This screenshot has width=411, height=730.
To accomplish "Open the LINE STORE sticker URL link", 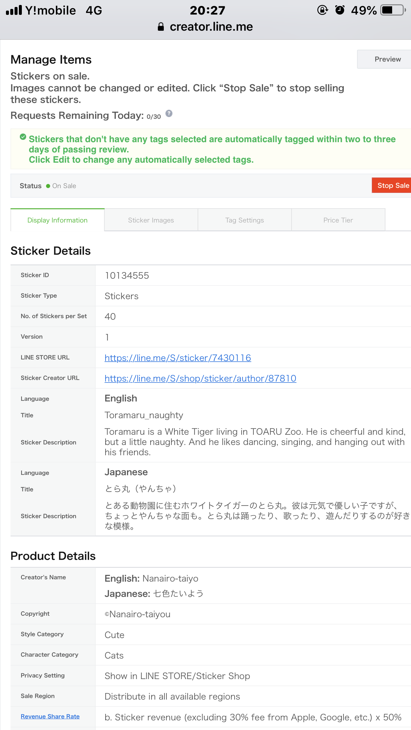I will point(178,358).
